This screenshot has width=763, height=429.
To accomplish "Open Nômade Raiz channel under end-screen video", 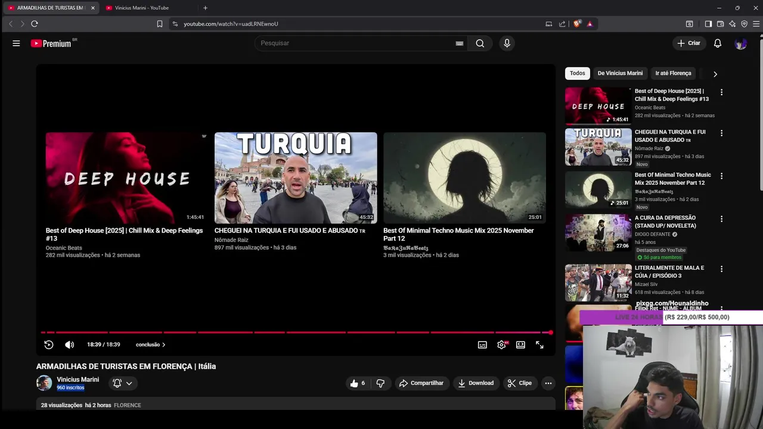I will coord(231,240).
